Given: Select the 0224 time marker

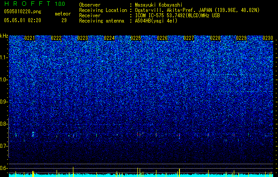Looking at the screenshot, I should coord(109,38).
